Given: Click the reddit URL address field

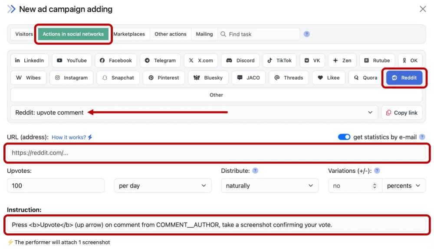Looking at the screenshot, I should [217, 153].
